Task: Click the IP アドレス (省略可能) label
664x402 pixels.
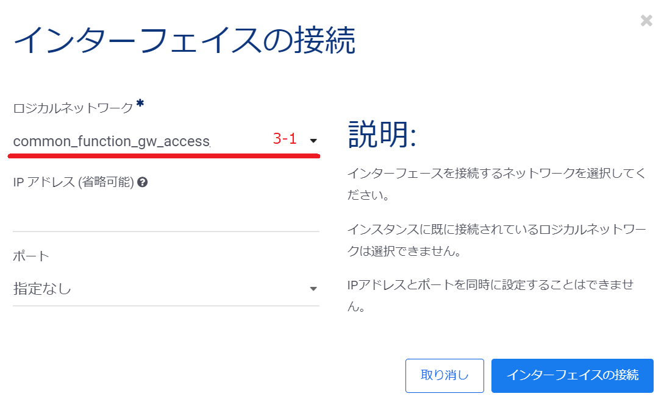Action: [x=73, y=182]
